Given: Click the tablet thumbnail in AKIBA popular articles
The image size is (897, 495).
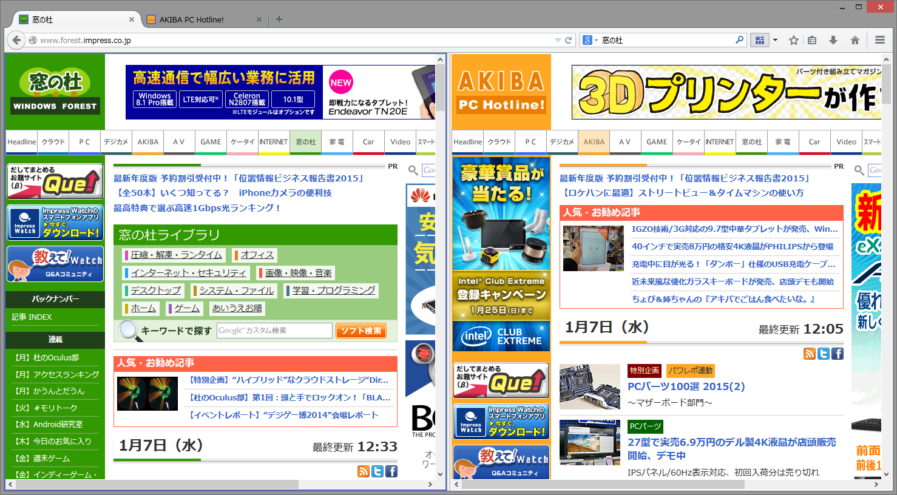Looking at the screenshot, I should pos(594,248).
